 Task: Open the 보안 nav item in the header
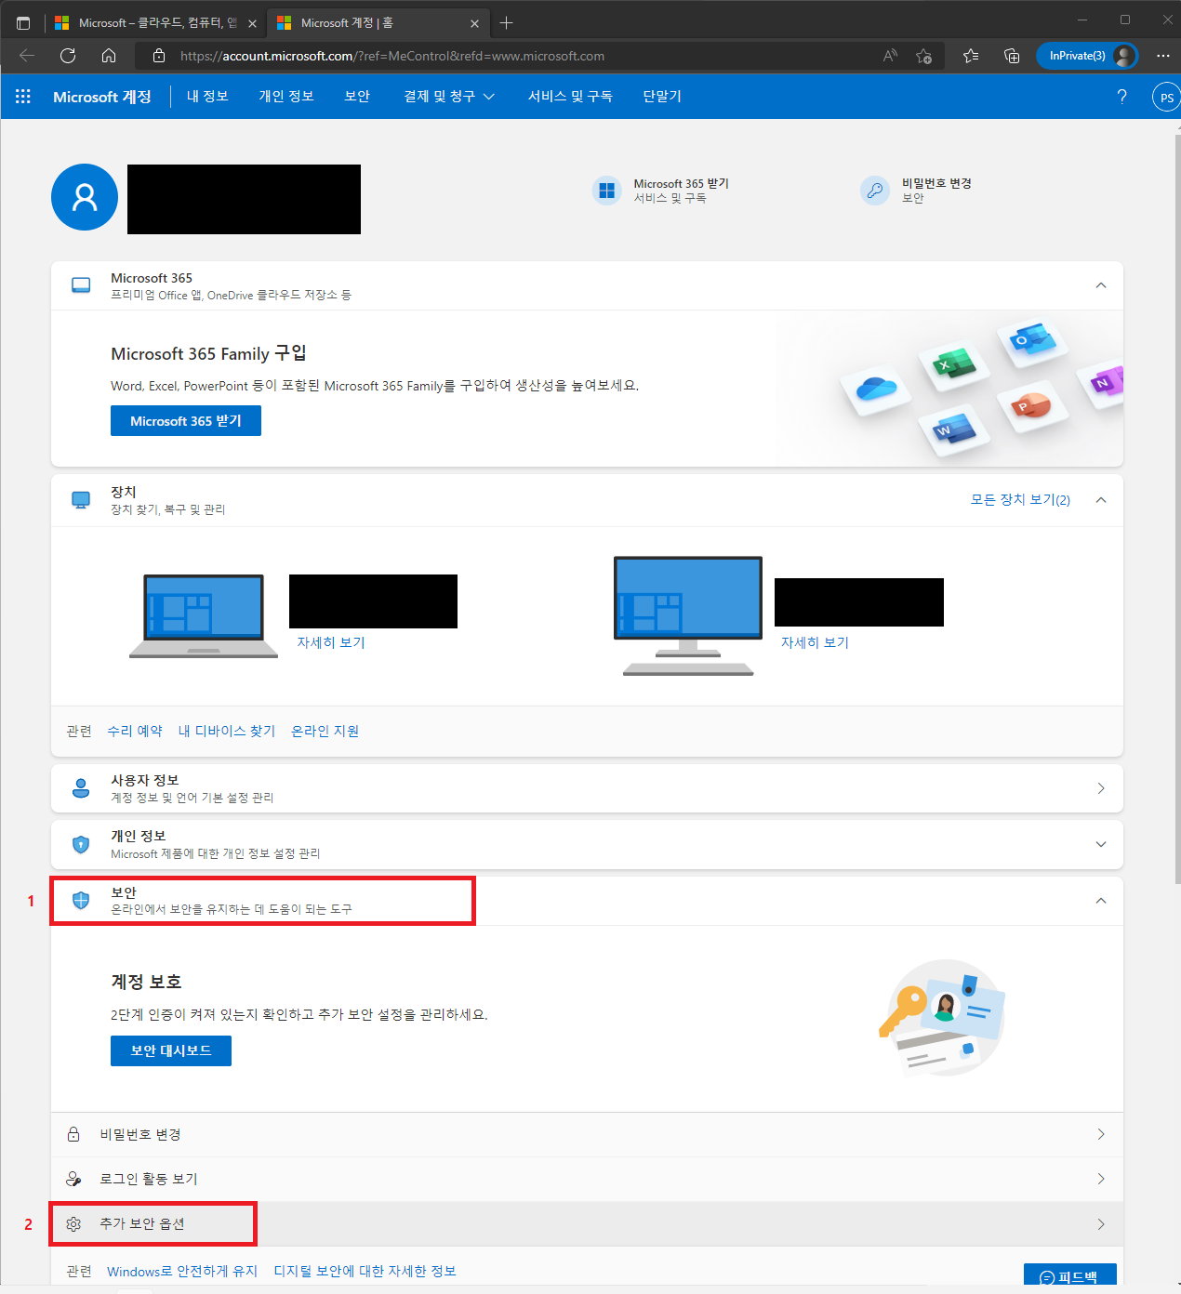coord(357,97)
